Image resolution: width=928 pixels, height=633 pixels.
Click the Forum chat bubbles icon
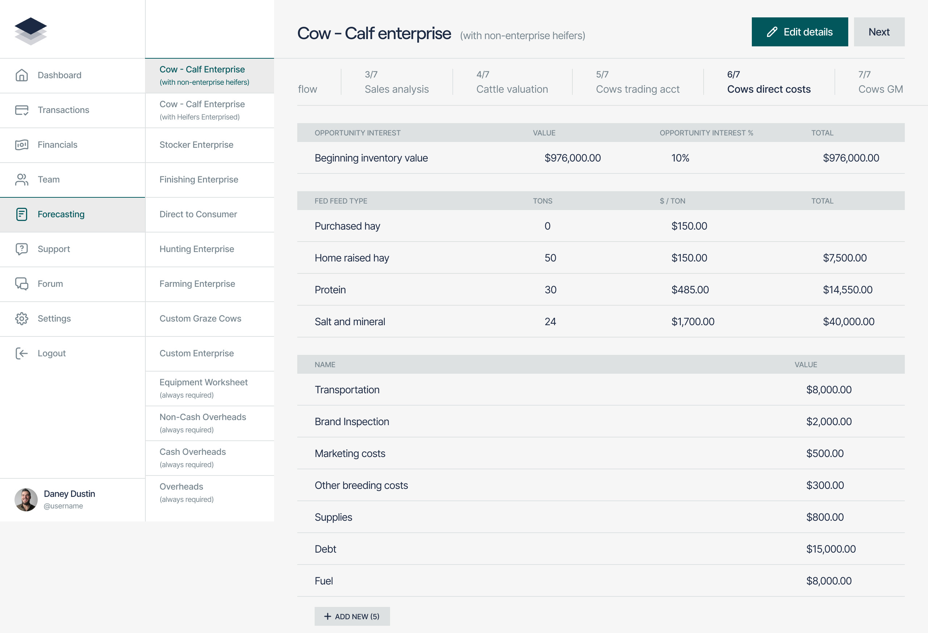[x=21, y=284]
